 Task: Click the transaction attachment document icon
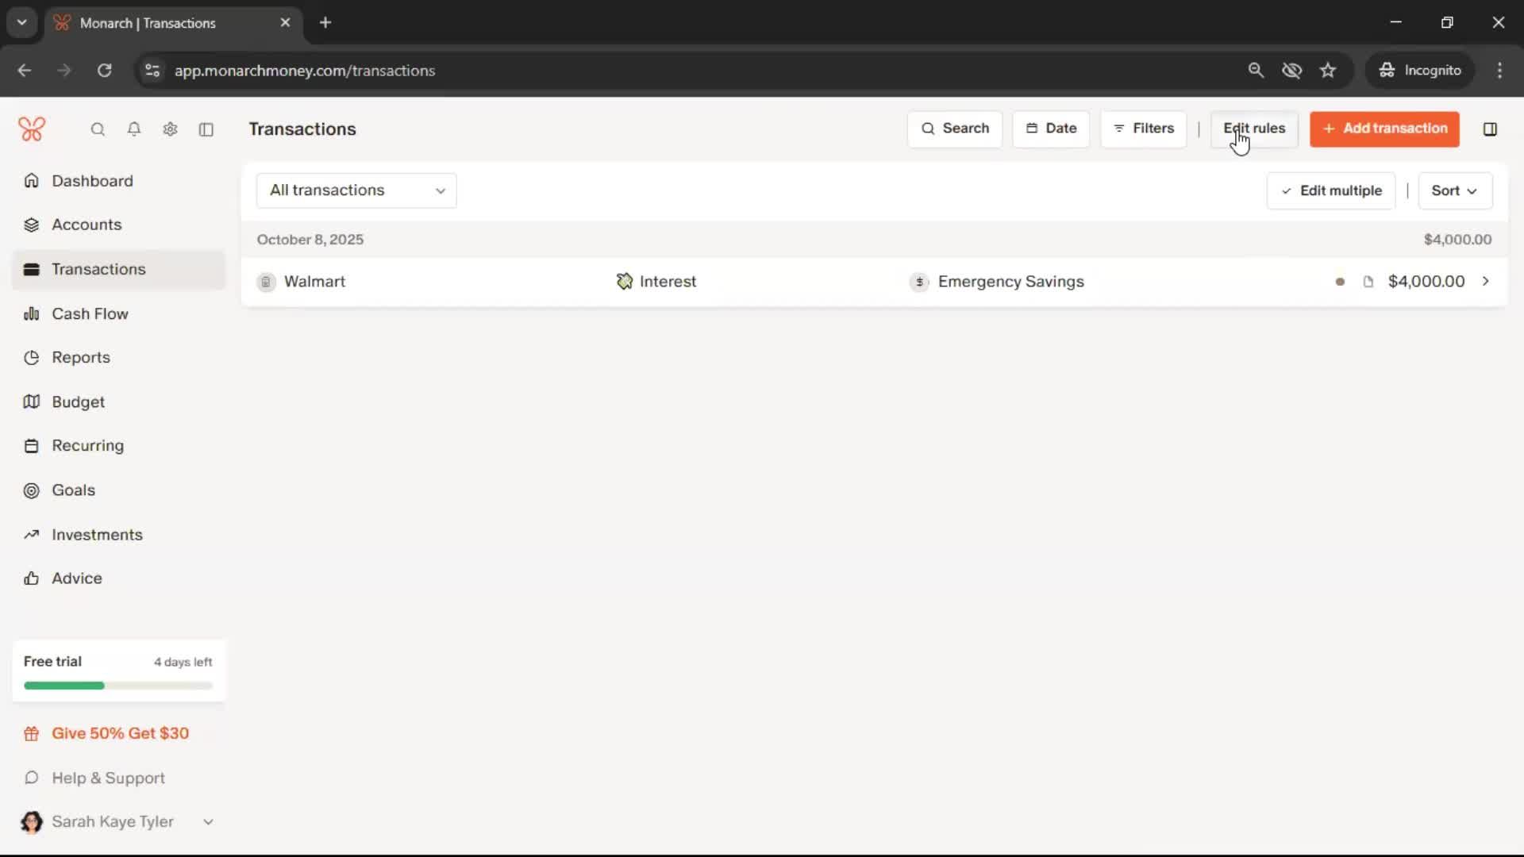point(1368,282)
